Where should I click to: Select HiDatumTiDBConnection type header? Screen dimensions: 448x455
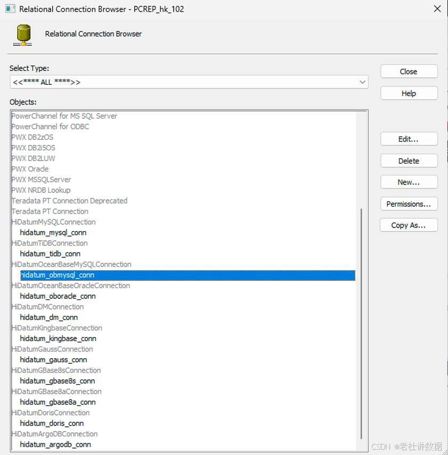coord(50,243)
